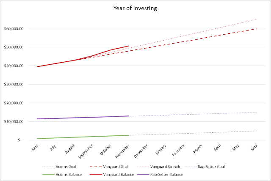This screenshot has width=271, height=181.
Task: Select the $60,000.00 axis label
Action: 14,29
